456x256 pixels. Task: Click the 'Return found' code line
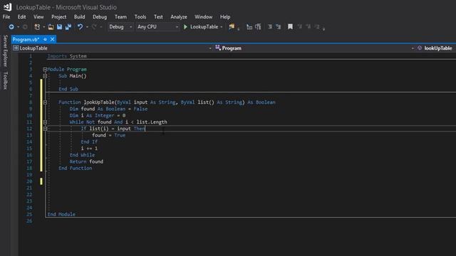(x=86, y=161)
